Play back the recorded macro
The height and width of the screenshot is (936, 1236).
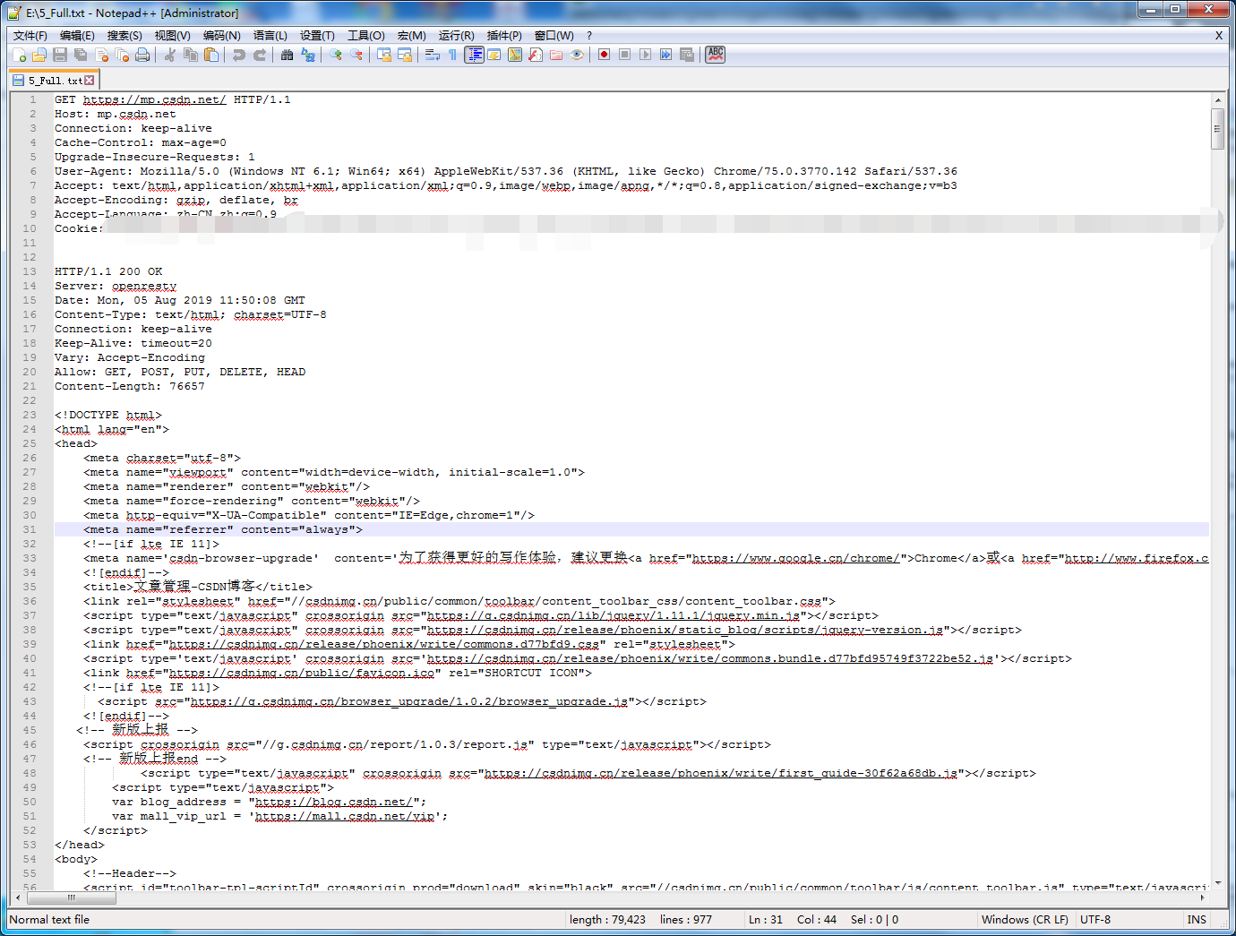(x=644, y=55)
